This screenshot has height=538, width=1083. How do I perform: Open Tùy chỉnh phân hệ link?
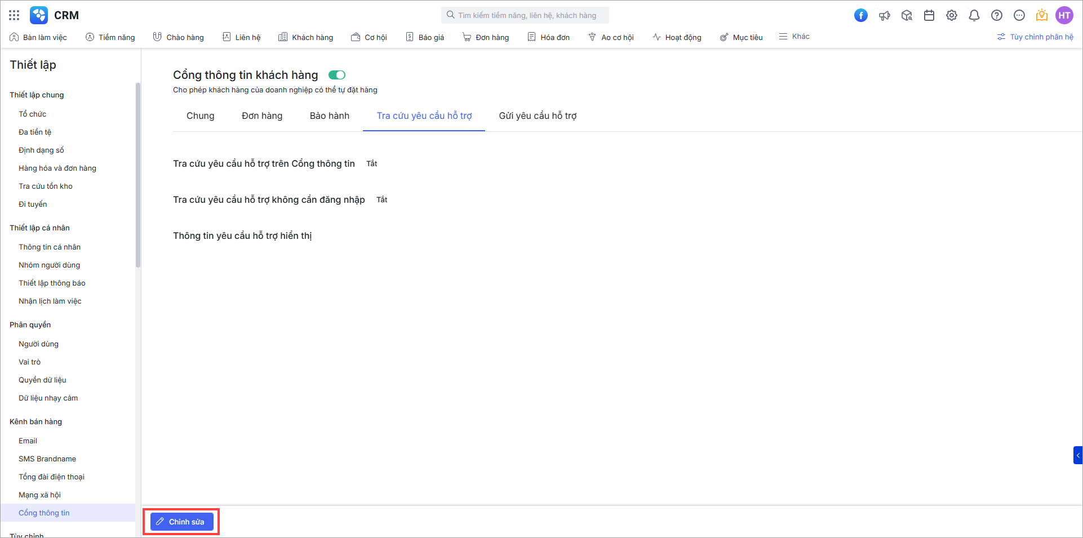pos(1035,37)
